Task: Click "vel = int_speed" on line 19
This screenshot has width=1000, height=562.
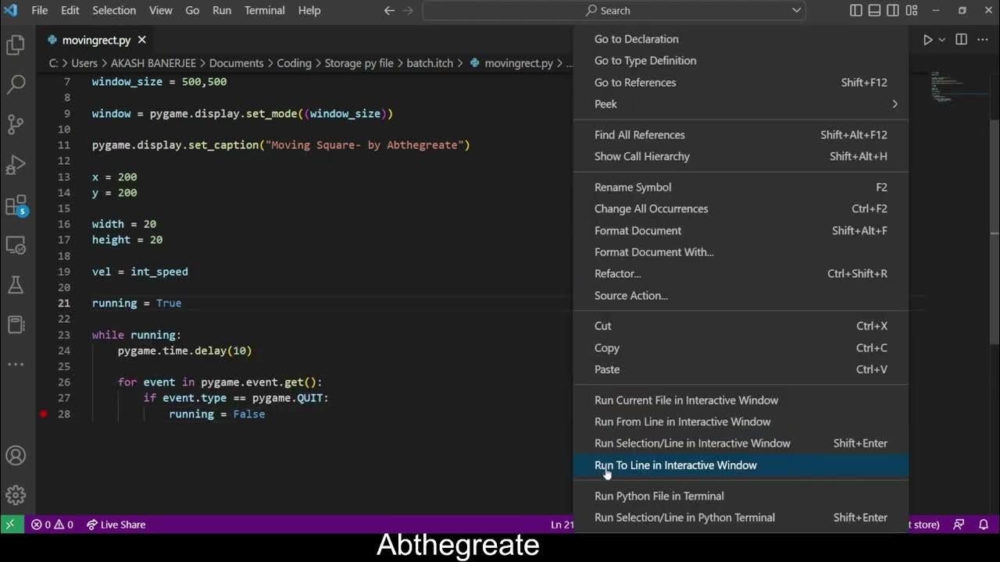Action: click(140, 272)
